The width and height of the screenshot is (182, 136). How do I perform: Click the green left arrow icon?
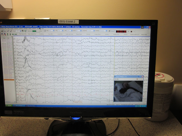tap(13, 34)
